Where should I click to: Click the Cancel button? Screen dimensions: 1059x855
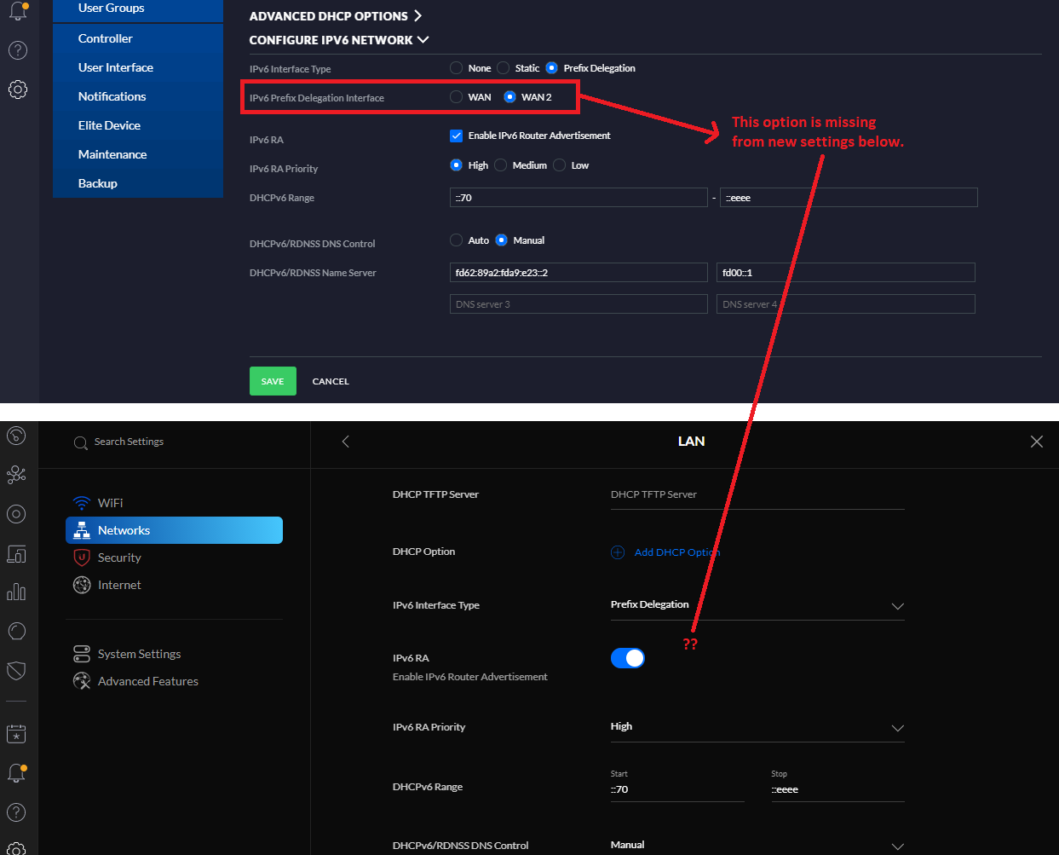331,381
